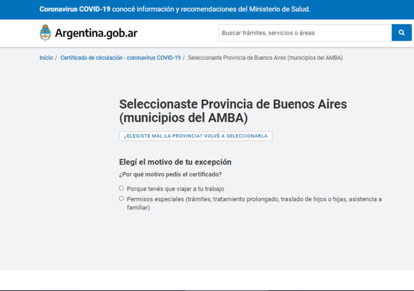Image resolution: width=414 pixels, height=291 pixels.
Task: Click the main page heading 'Seleccionaste Provincia de Buenos Aires'
Action: tap(233, 104)
